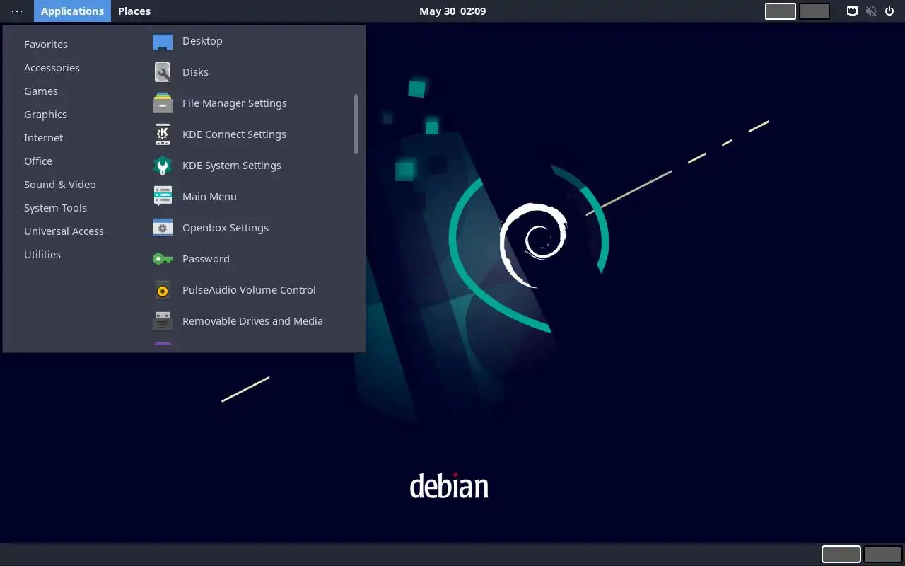Select the Games category
905x566 pixels.
point(41,91)
